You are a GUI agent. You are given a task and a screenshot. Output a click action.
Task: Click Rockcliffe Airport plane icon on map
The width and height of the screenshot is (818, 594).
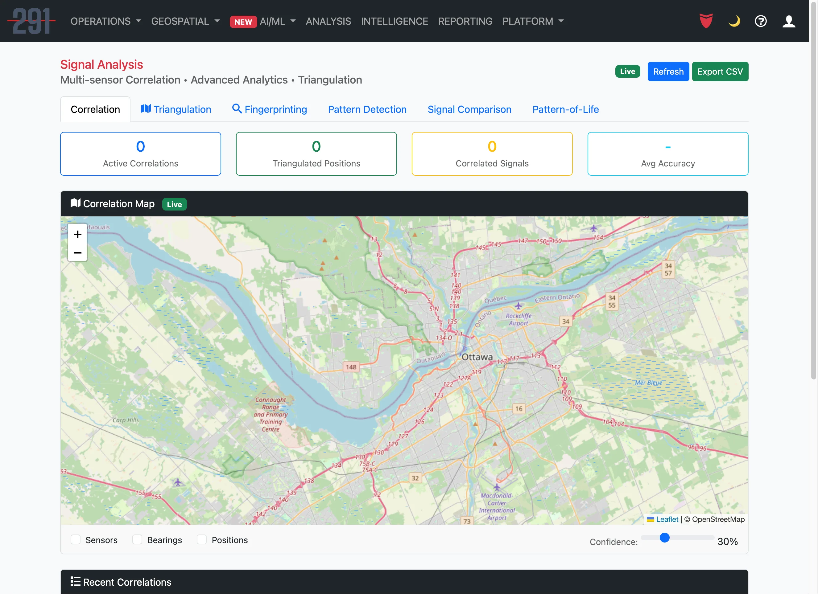[x=518, y=306]
